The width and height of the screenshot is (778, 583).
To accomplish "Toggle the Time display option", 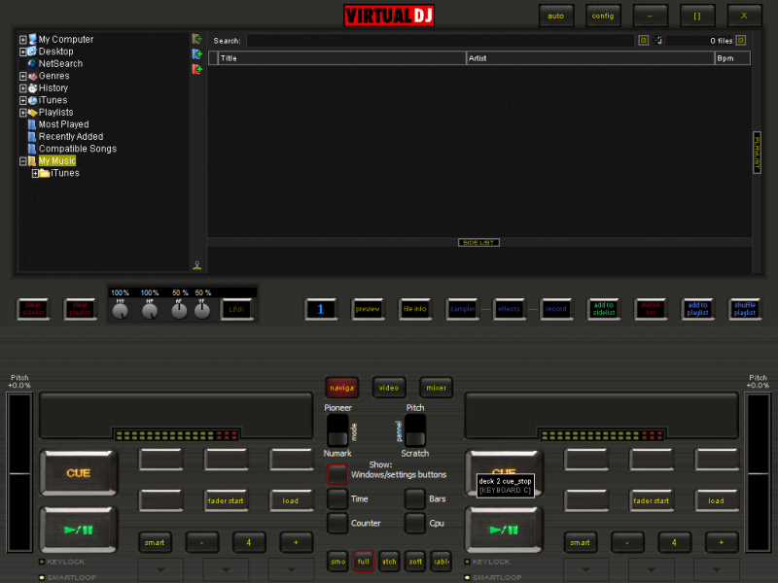I will coord(337,498).
